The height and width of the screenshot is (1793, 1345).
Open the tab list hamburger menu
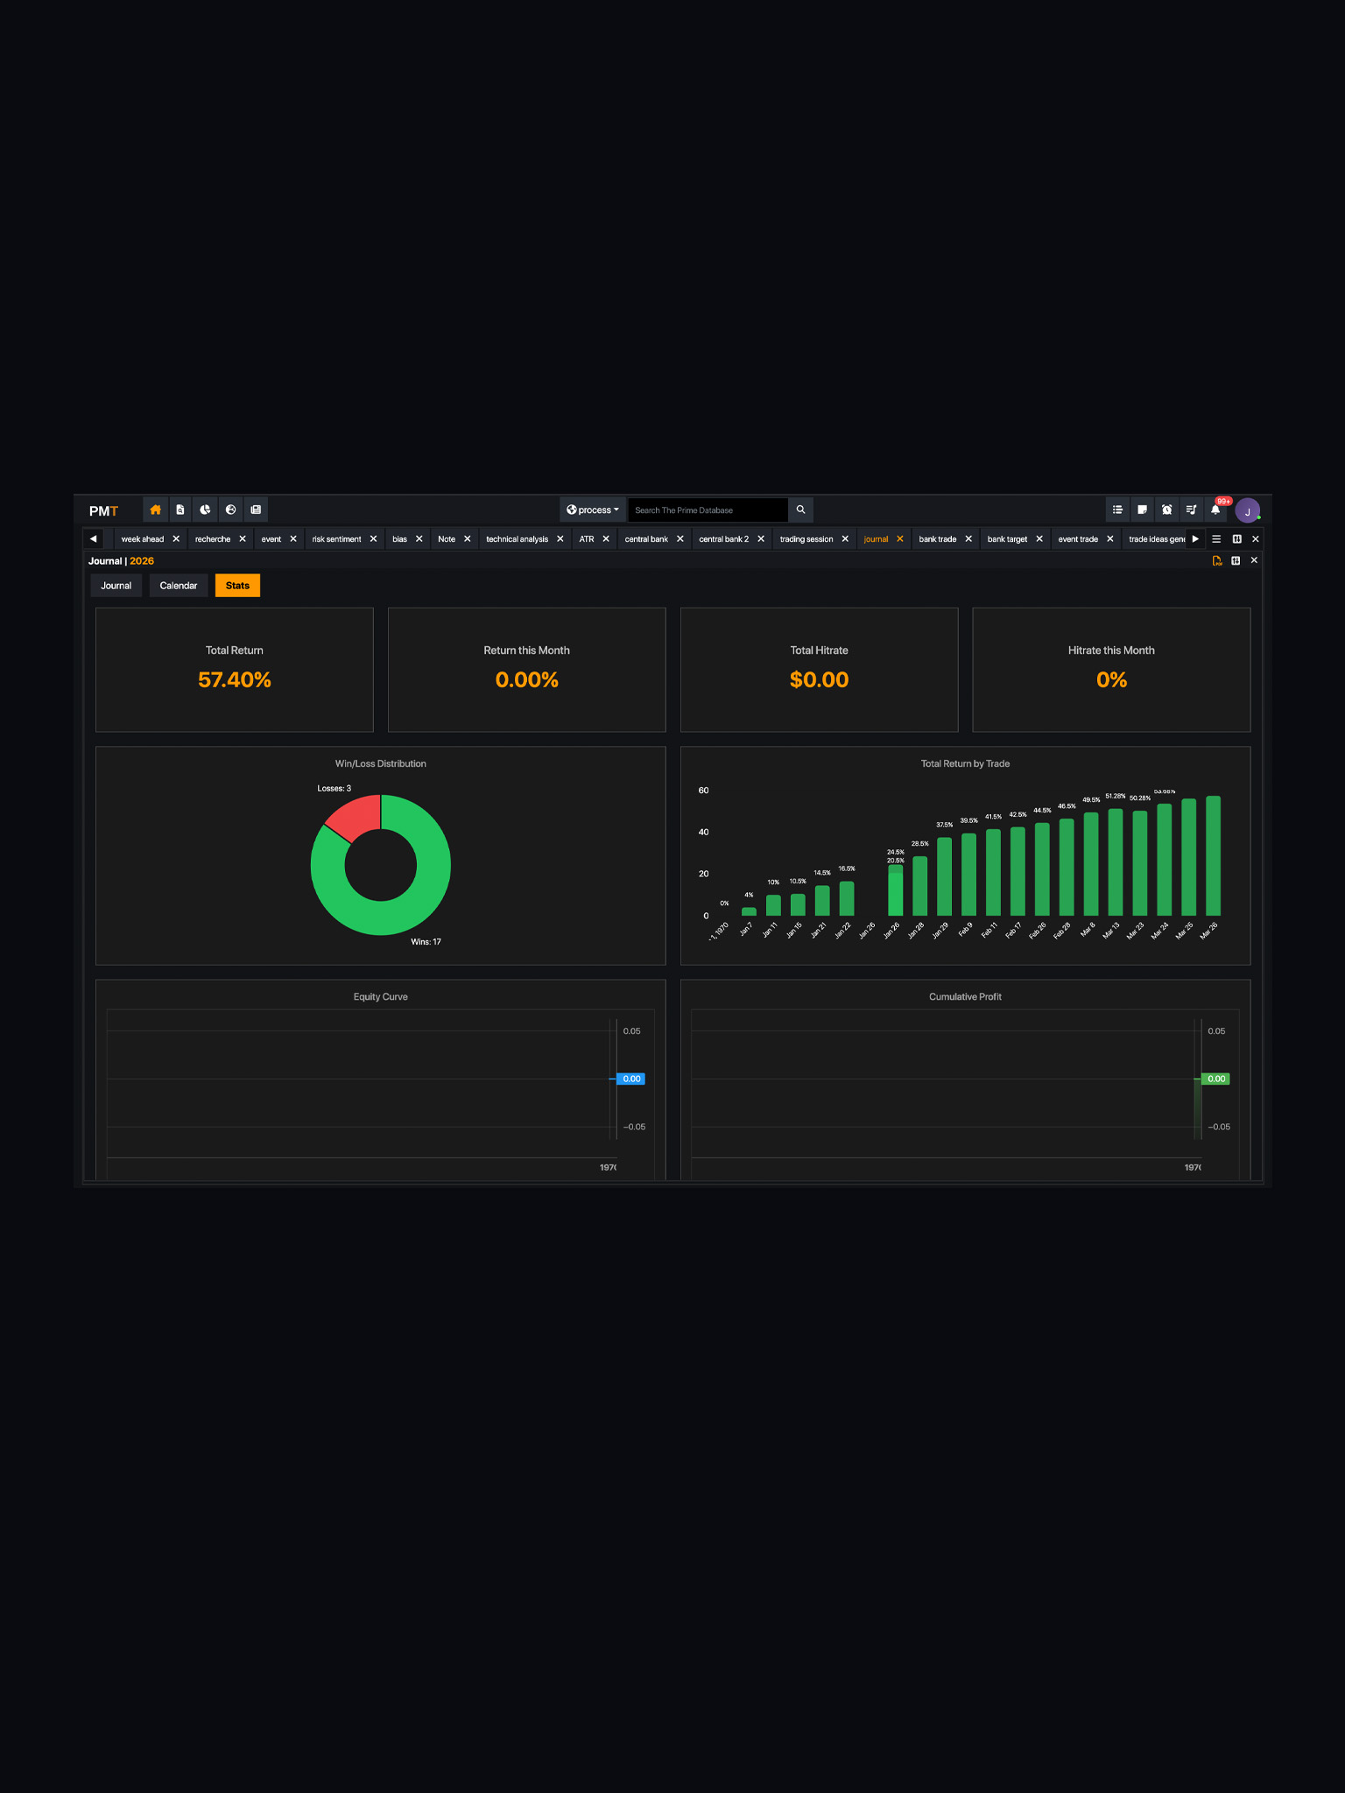pos(1216,538)
